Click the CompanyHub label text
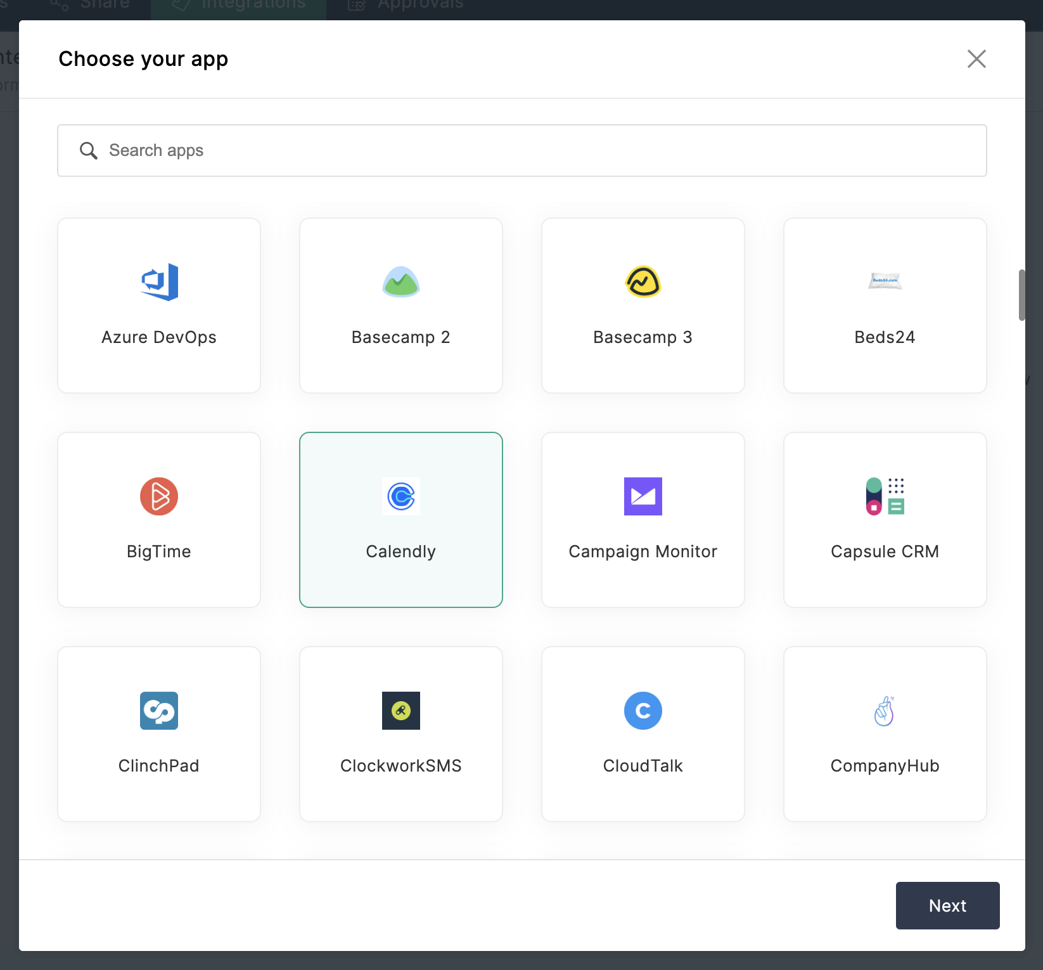Image resolution: width=1043 pixels, height=970 pixels. [x=885, y=766]
